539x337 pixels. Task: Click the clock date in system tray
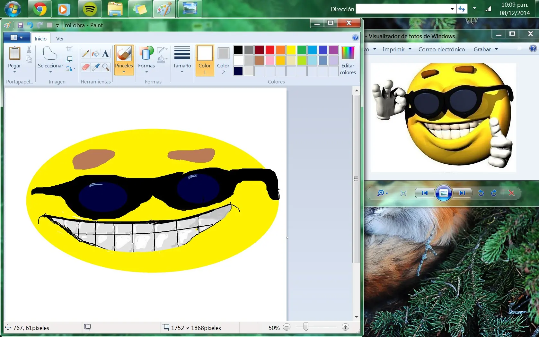tap(515, 13)
